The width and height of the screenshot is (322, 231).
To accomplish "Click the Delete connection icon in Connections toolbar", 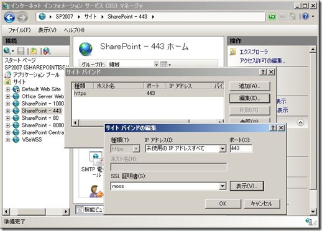I will pos(47,51).
